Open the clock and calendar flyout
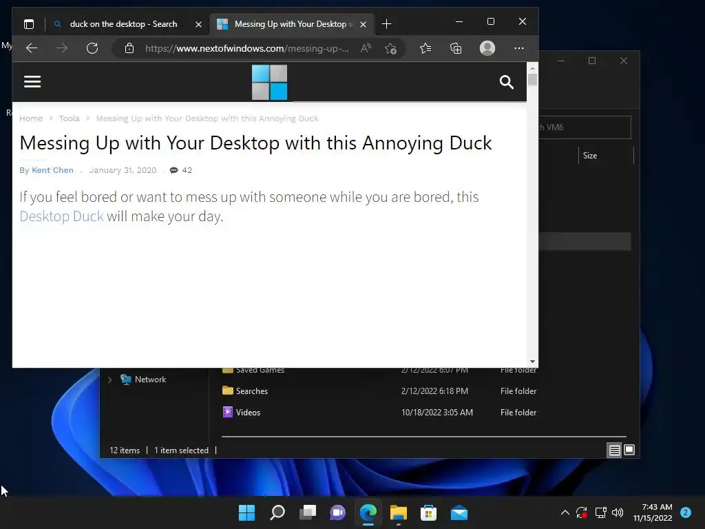Screen dimensions: 705x529 (x=653, y=512)
